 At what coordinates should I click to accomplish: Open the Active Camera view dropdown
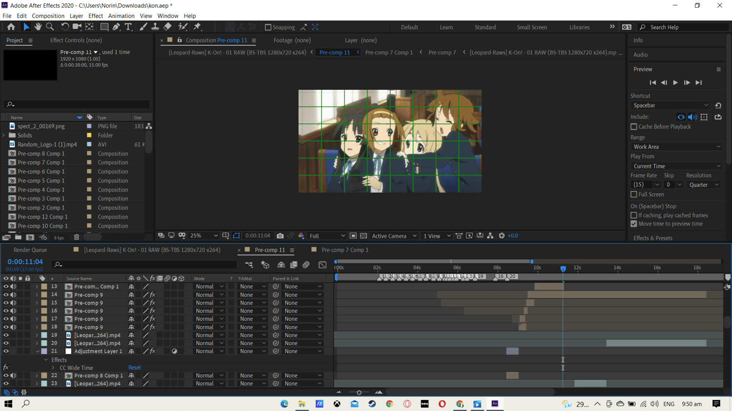click(394, 236)
